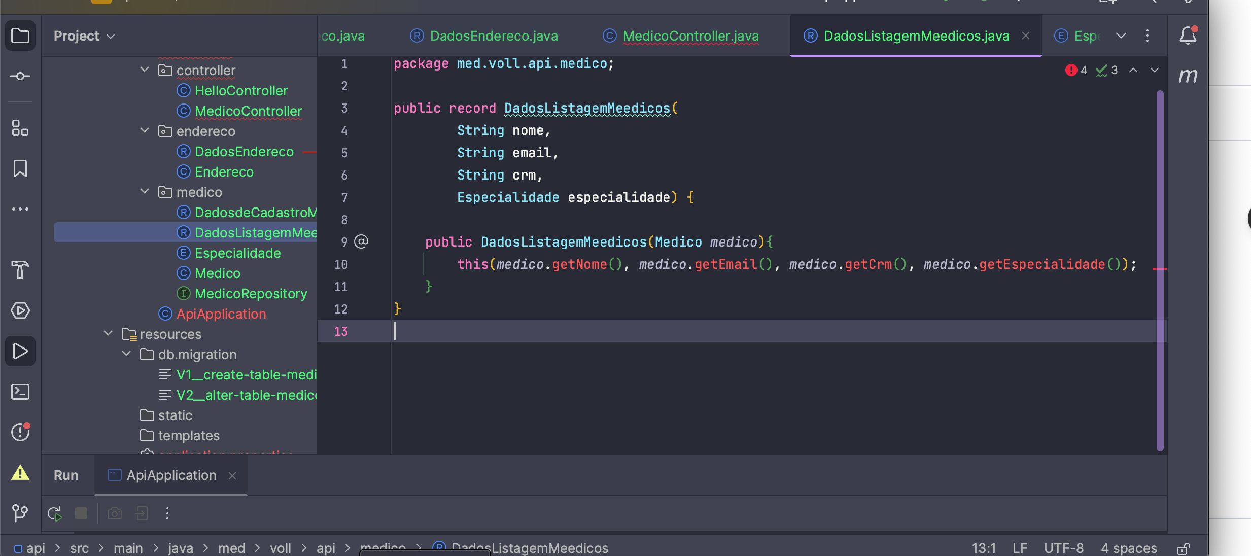The height and width of the screenshot is (556, 1251).
Task: Open ApiApplication class in tree
Action: coord(221,314)
